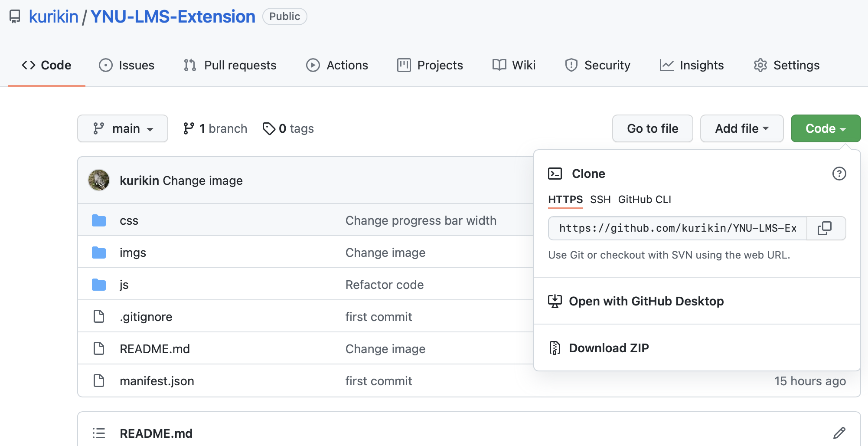
Task: Open the css folder
Action: [x=129, y=220]
